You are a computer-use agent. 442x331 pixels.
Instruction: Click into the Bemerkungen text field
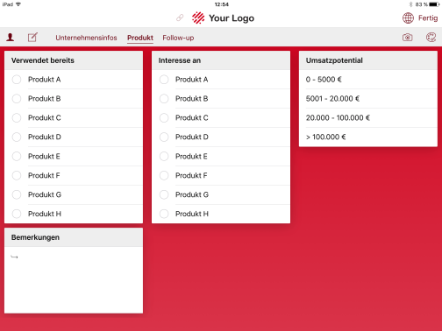[x=74, y=280]
